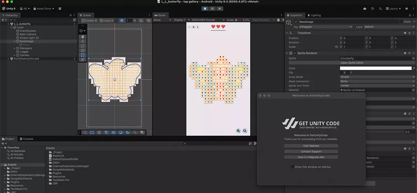The width and height of the screenshot is (417, 193).
Task: Toggle BaseImage active checkbox in Inspector
Action: click(296, 22)
